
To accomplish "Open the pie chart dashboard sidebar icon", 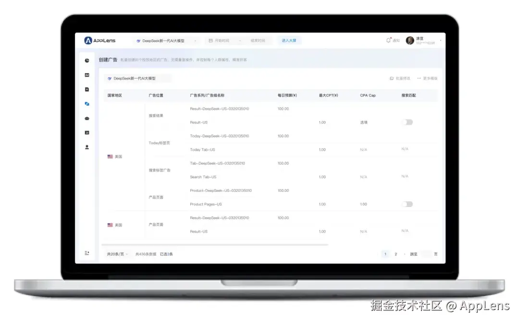I will coord(86,60).
